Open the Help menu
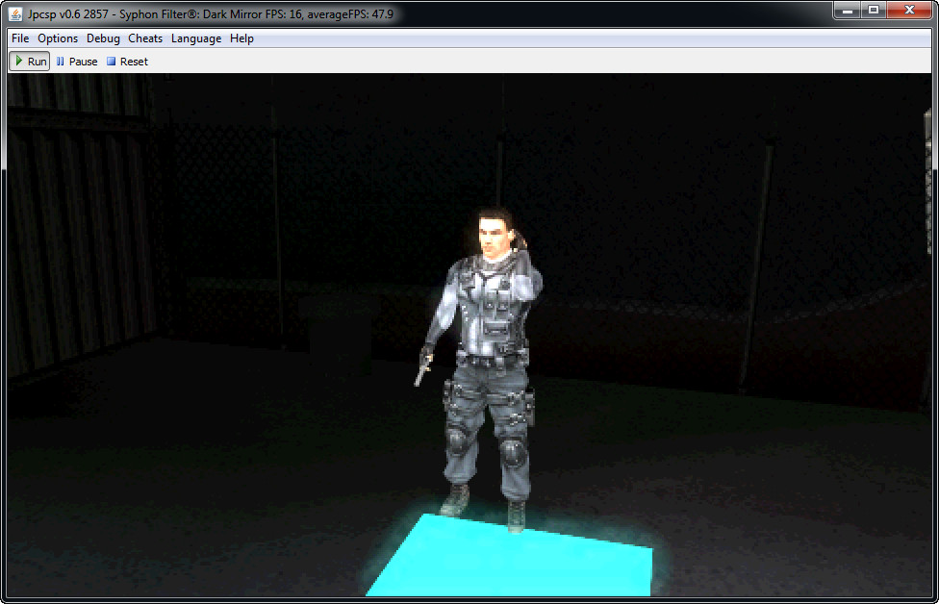 tap(241, 38)
